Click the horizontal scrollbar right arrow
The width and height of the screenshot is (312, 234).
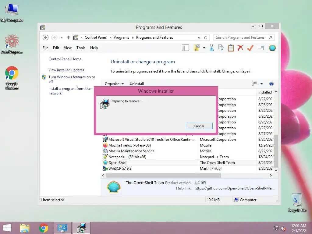[271, 175]
